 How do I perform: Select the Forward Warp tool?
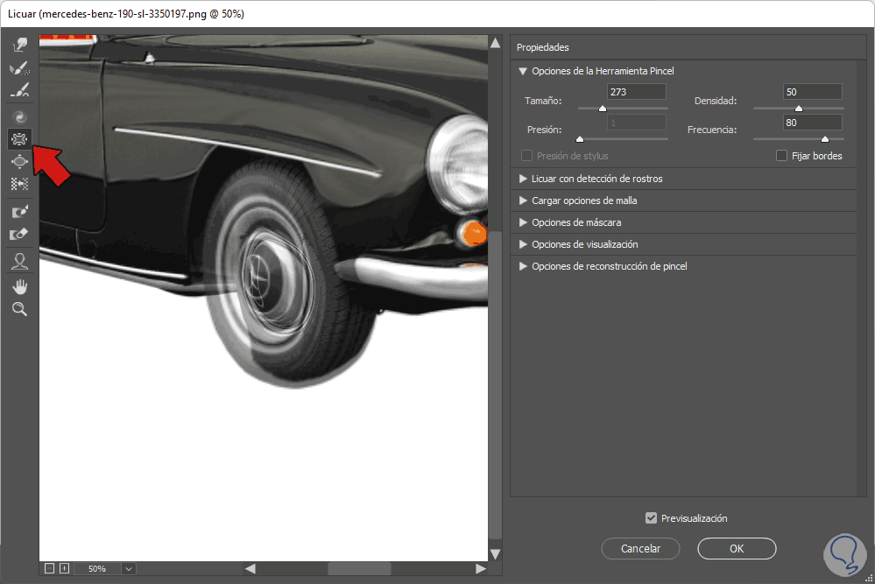pyautogui.click(x=19, y=45)
